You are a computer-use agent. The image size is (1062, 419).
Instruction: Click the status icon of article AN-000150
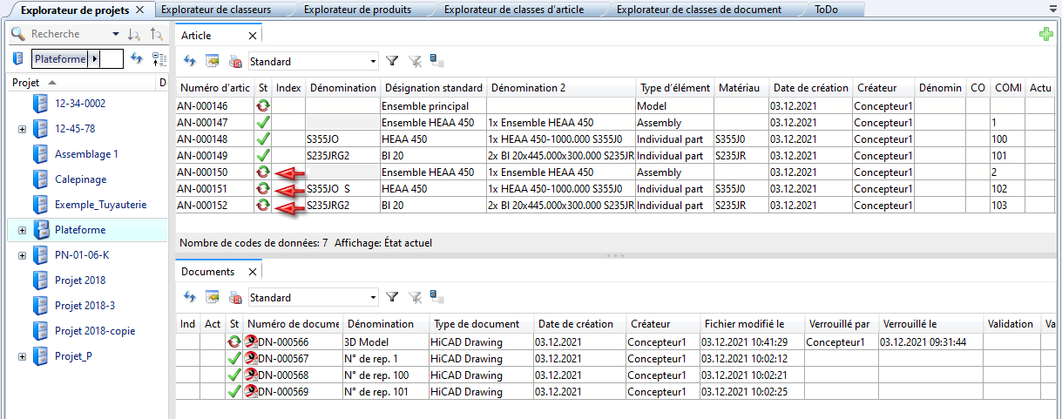coord(262,172)
